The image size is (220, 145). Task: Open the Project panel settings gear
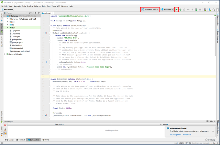click(x=36, y=13)
